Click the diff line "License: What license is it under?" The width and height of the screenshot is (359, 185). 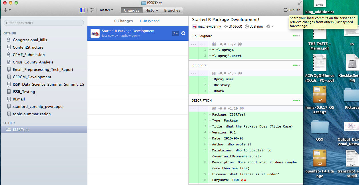point(246,174)
